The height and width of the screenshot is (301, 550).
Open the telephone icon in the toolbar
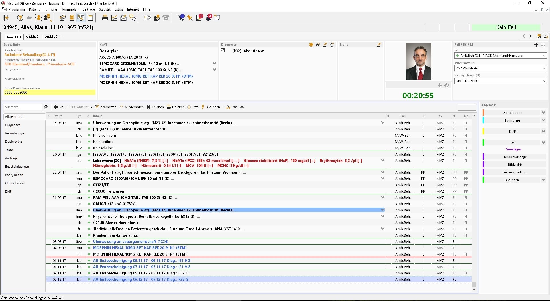coord(166,18)
